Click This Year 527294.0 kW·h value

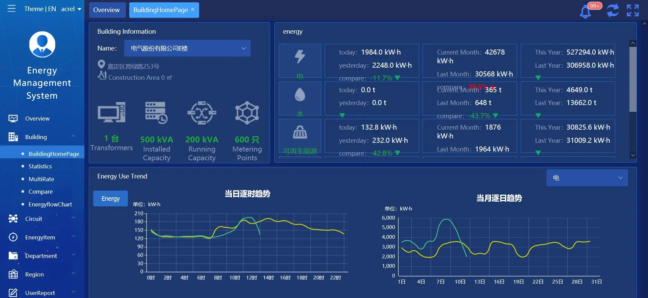(x=590, y=52)
